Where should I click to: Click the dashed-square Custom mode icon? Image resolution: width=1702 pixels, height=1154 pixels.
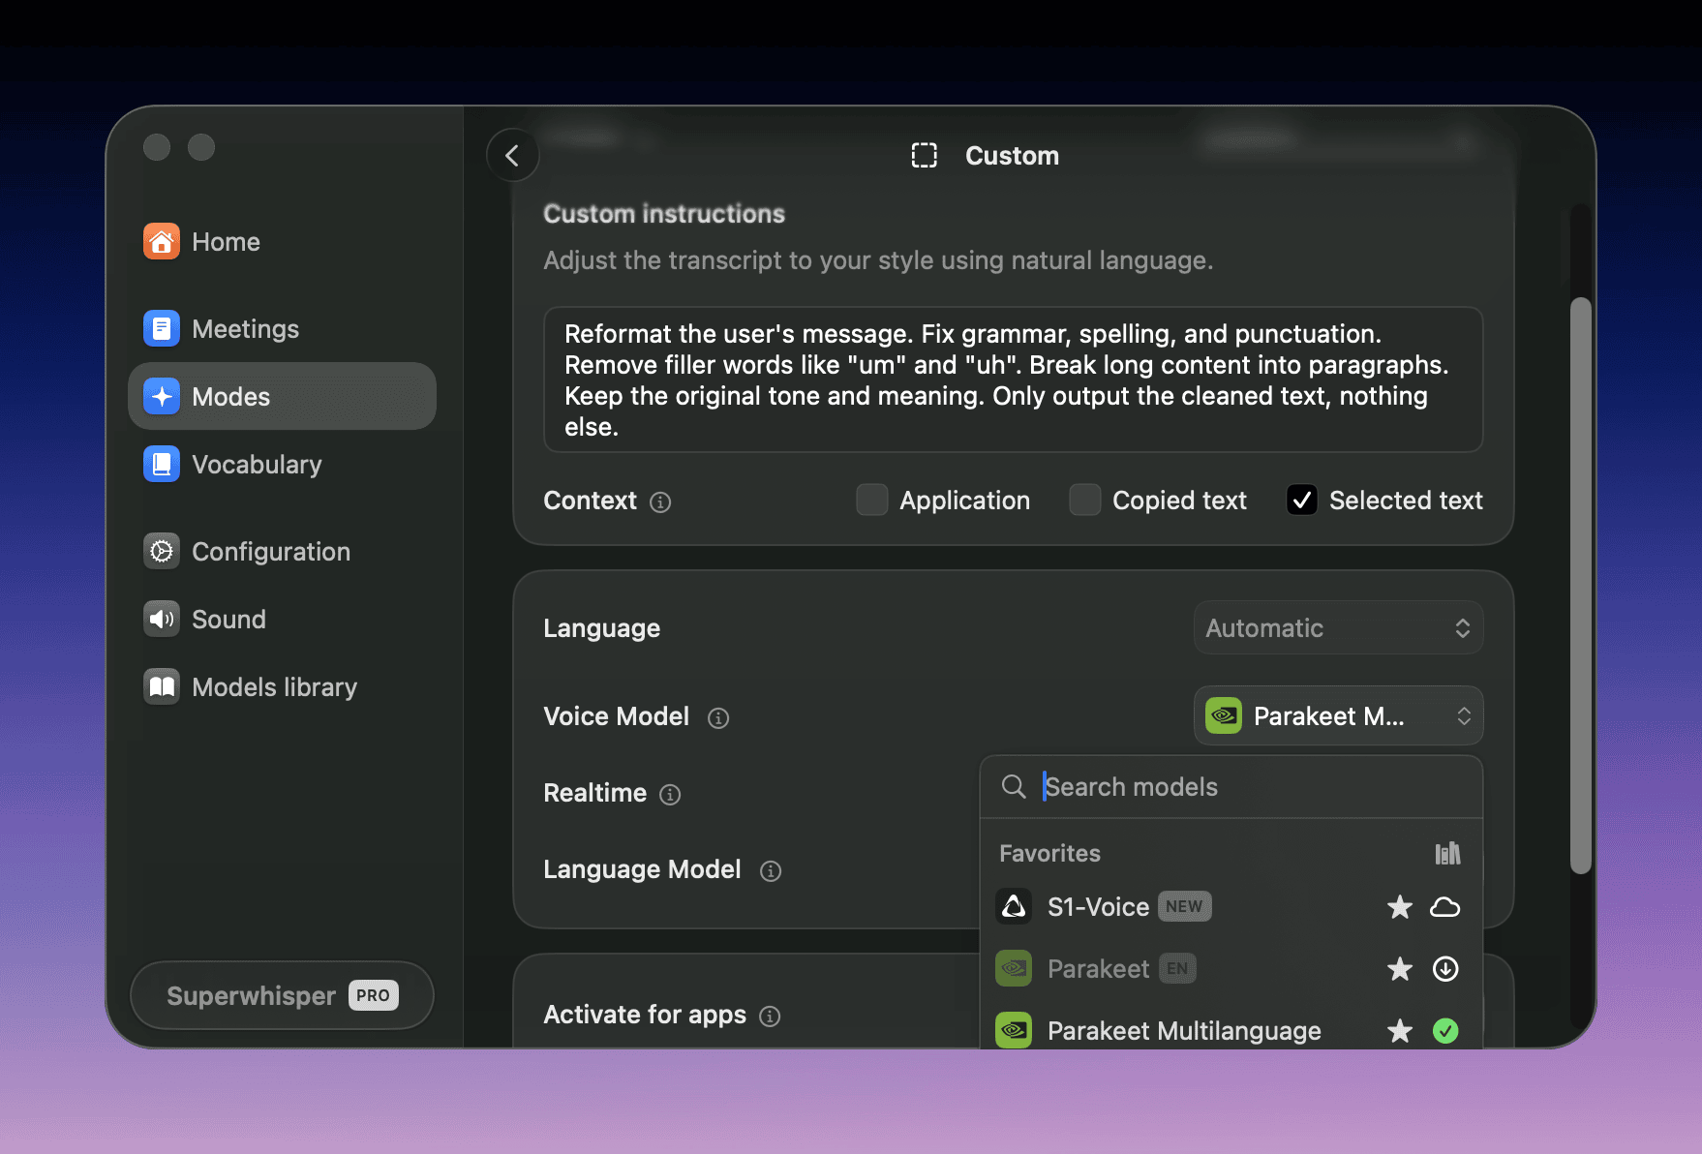(x=925, y=155)
